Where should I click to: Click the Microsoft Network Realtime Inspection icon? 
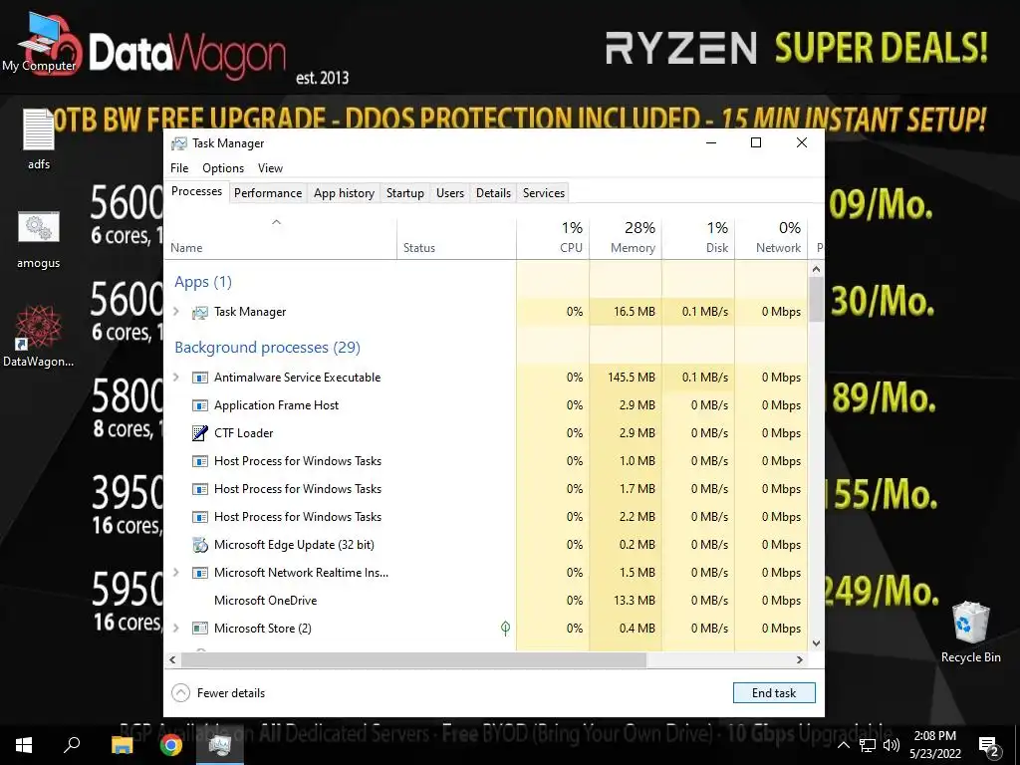click(x=199, y=573)
